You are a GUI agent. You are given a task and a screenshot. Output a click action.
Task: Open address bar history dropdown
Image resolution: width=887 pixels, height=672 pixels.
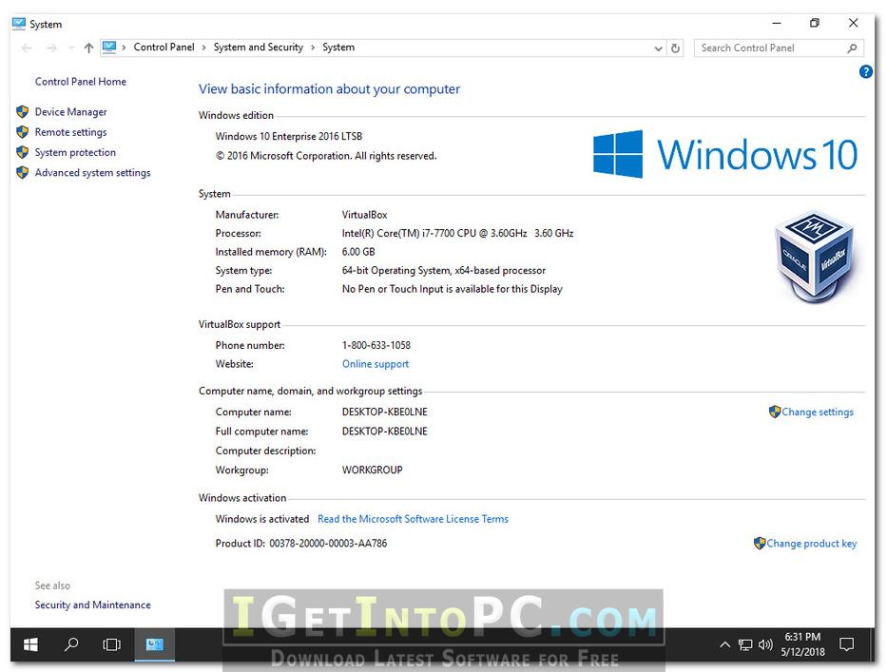click(x=659, y=48)
